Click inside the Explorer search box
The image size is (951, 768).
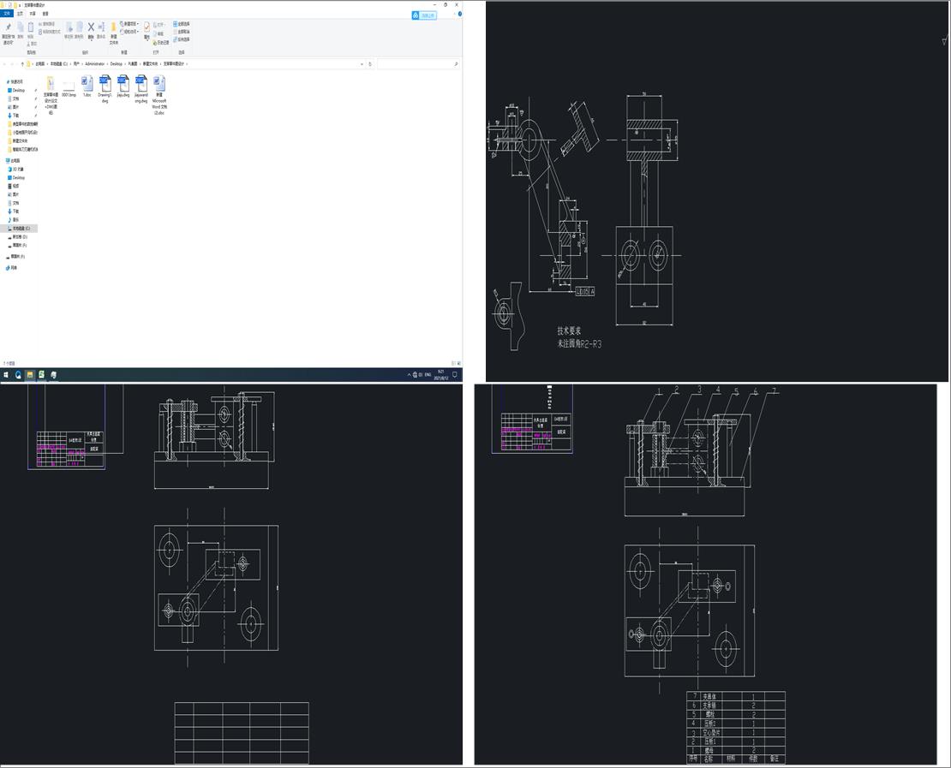[417, 63]
